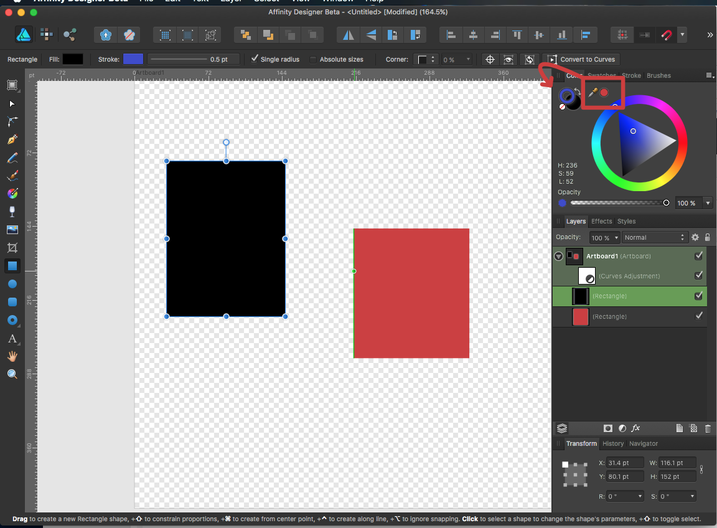
Task: Toggle Single radius checkbox
Action: tap(255, 59)
